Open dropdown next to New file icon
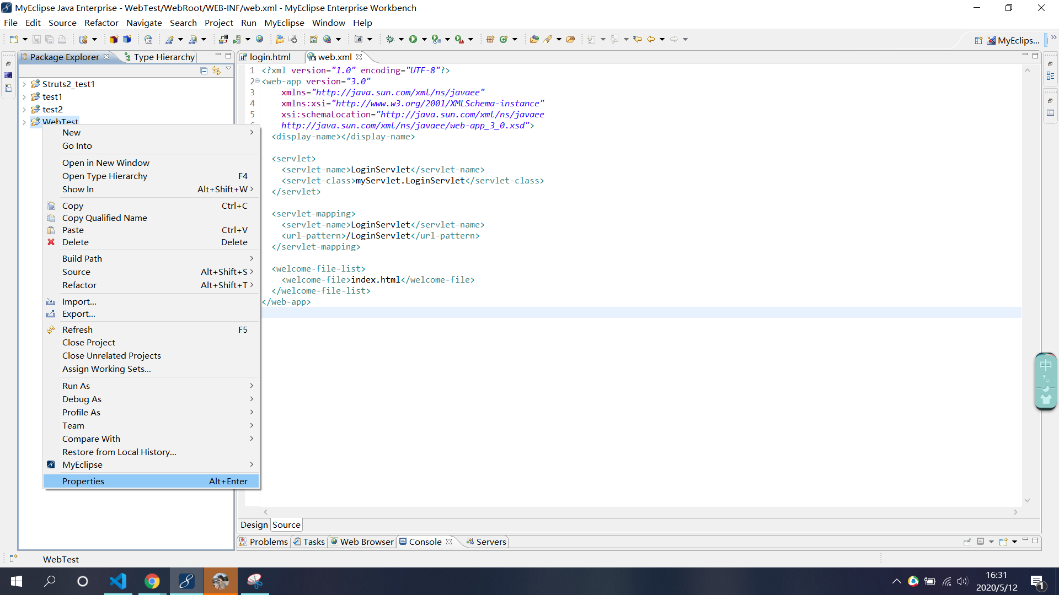The height and width of the screenshot is (595, 1059). (x=25, y=40)
